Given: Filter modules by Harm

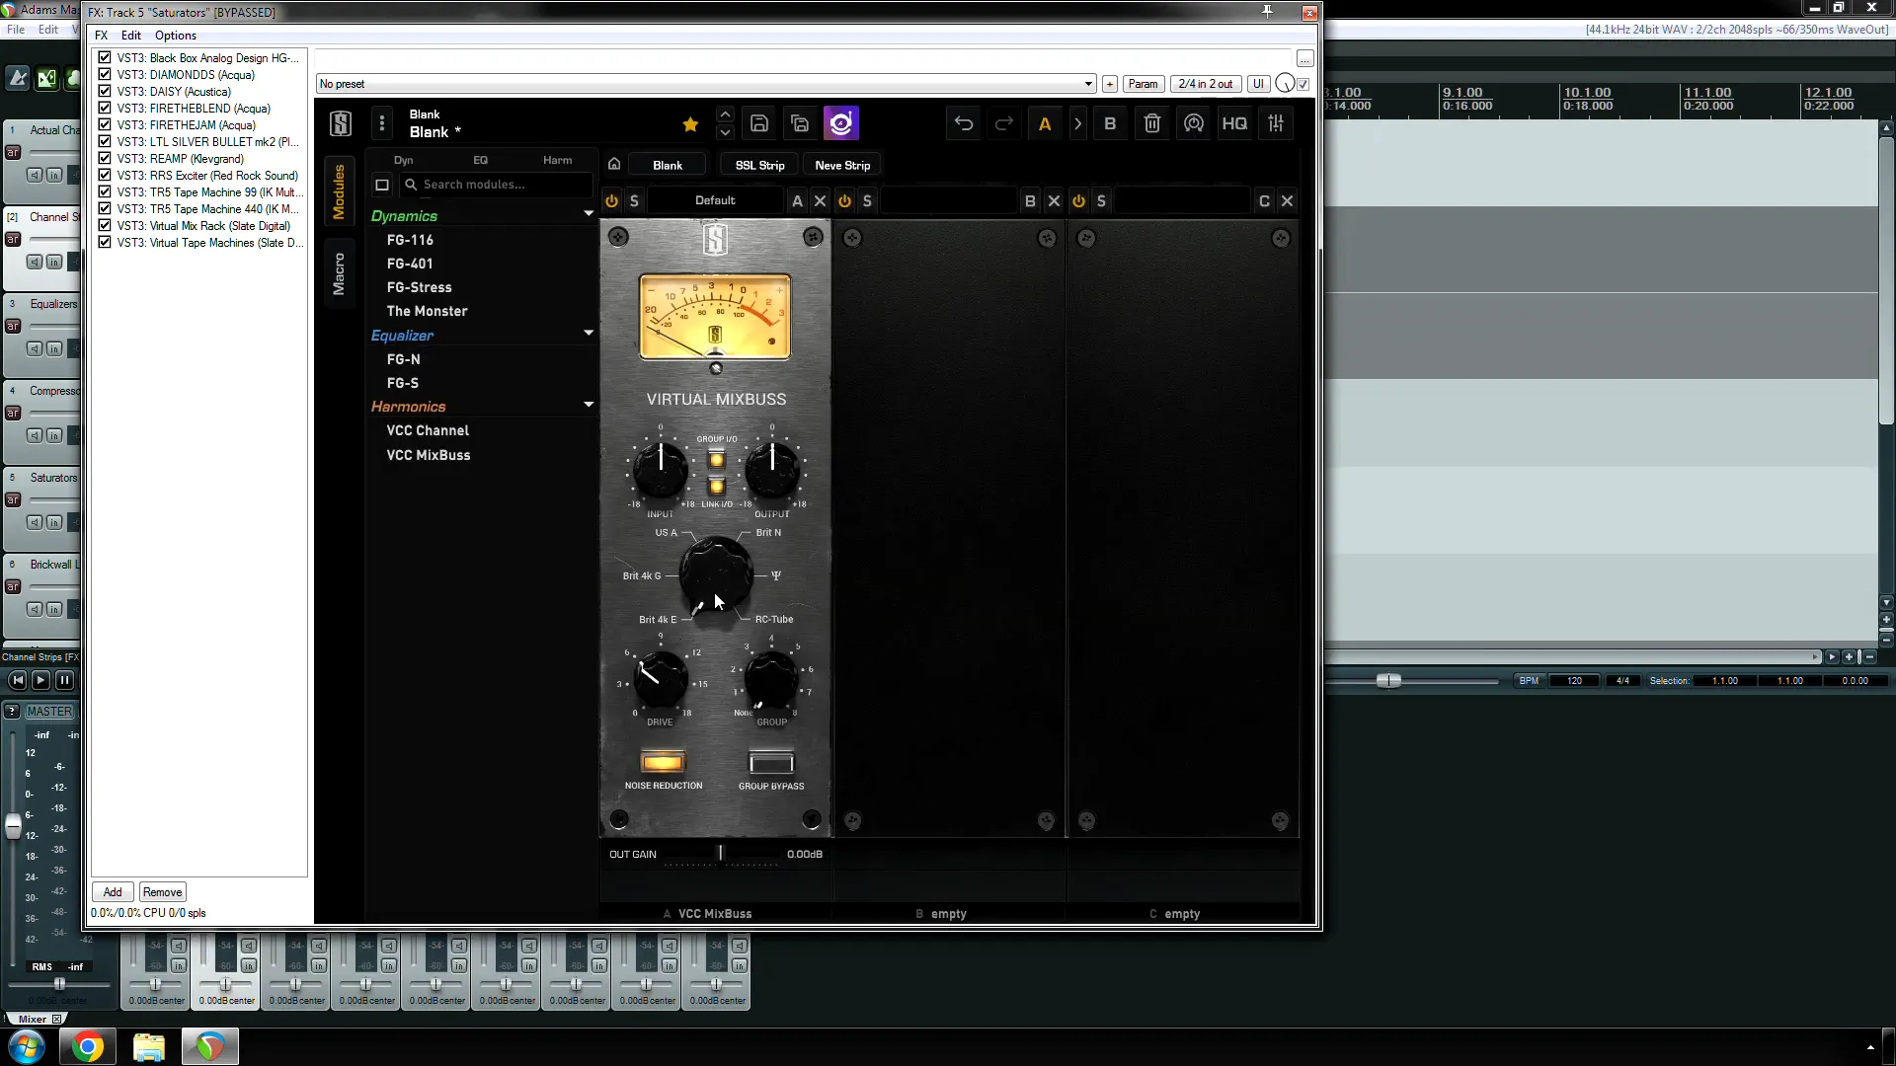Looking at the screenshot, I should click(557, 160).
